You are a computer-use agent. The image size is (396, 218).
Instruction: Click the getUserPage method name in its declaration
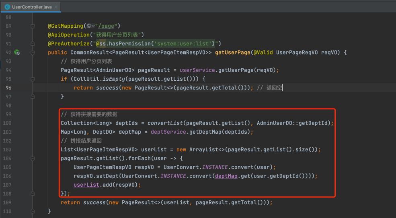coord(232,52)
